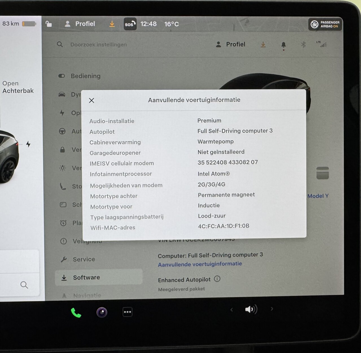
Task: Click Aanvullende voertuiginformatie link
Action: pyautogui.click(x=200, y=264)
